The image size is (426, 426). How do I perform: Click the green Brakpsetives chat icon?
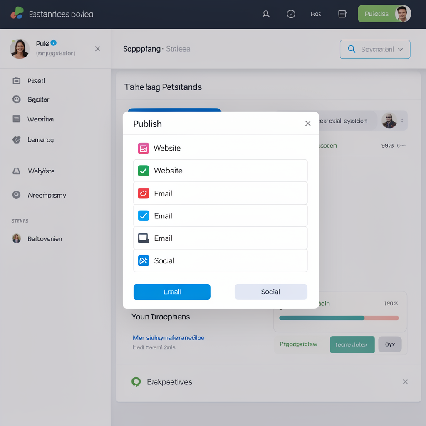point(136,382)
